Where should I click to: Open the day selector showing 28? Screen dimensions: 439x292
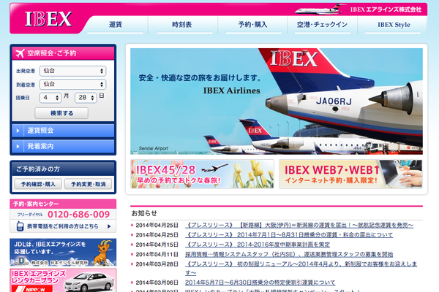[86, 98]
